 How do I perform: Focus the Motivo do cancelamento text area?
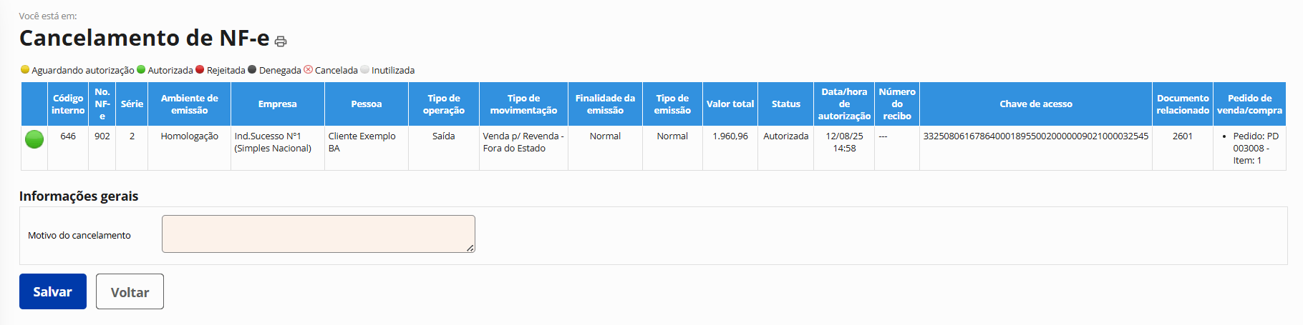click(x=318, y=234)
